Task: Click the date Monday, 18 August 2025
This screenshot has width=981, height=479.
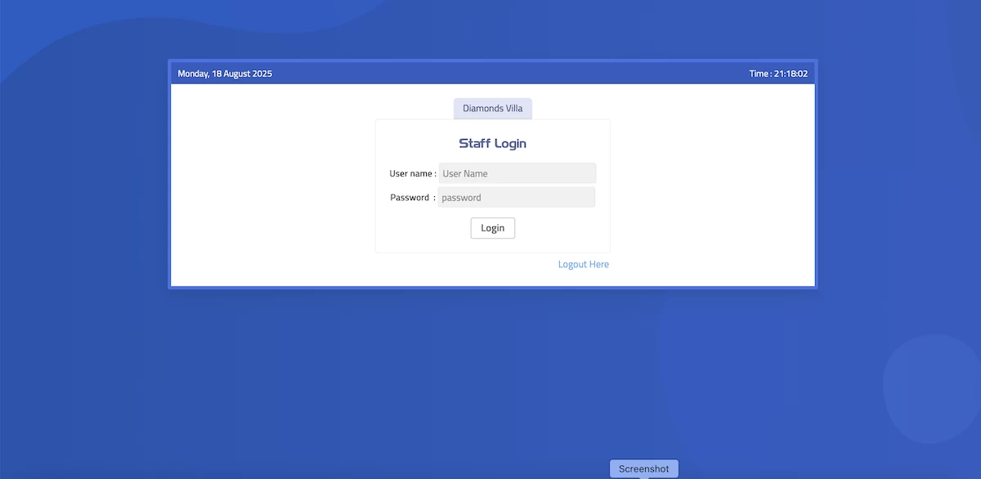Action: pos(225,74)
